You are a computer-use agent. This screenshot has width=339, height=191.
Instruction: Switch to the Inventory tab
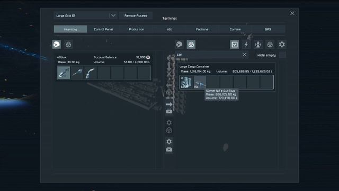(x=70, y=29)
